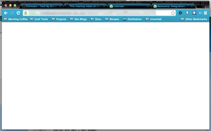Screen dimensions: 211x131
Task: Show hidden extensions with the chevron
Action: point(200,13)
